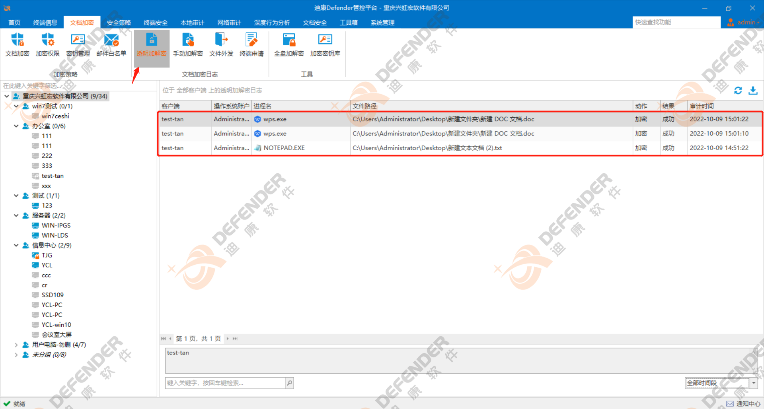Switch to the 终端信息 tab
The height and width of the screenshot is (409, 764).
[x=45, y=23]
